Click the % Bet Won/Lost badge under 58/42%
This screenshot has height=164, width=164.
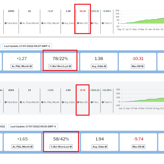[x=61, y=147]
